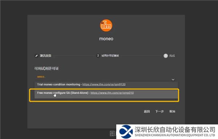Click the 取消 cancel button

[172, 111]
